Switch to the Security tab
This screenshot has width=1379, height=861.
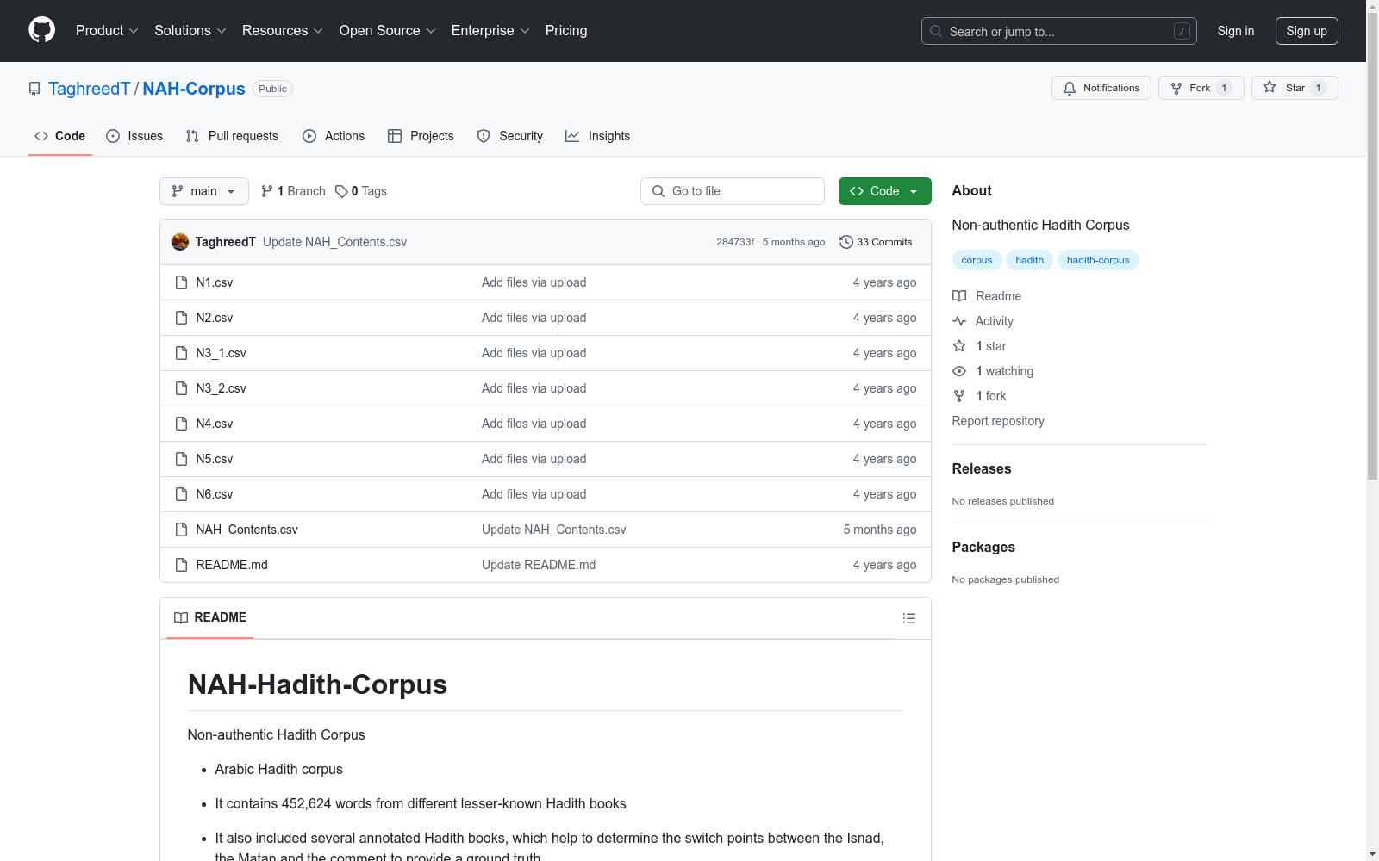point(510,136)
